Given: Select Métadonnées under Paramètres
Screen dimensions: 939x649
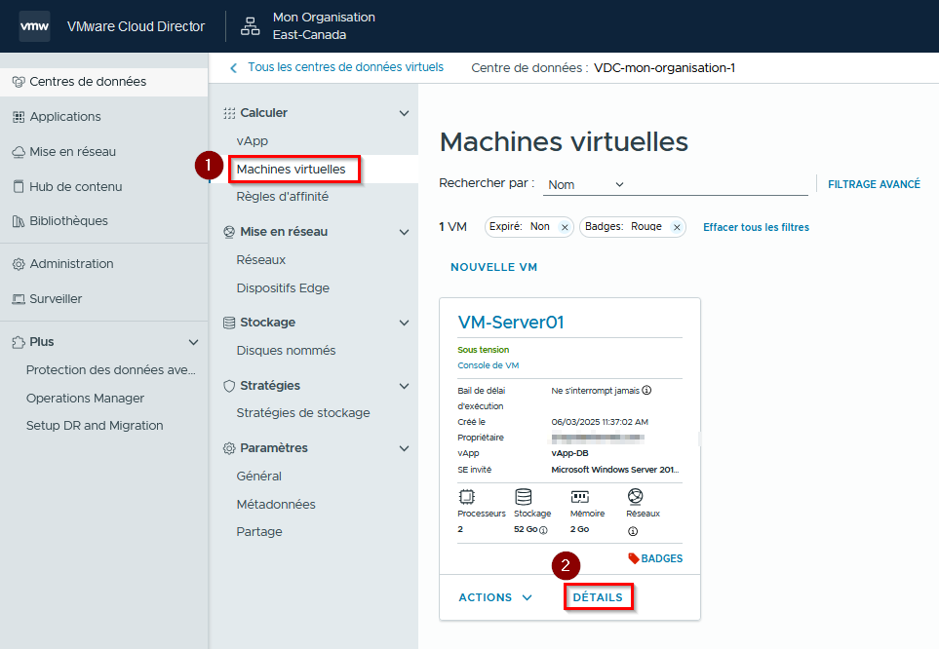Looking at the screenshot, I should (276, 505).
